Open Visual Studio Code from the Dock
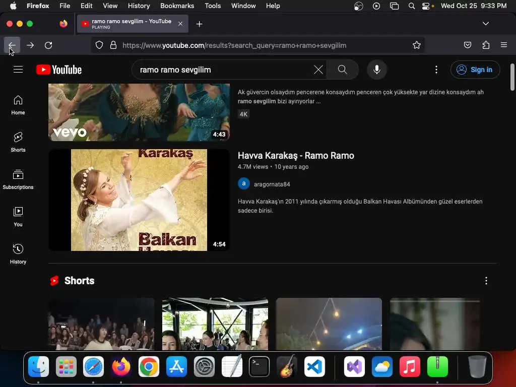This screenshot has width=516, height=387. (314, 366)
